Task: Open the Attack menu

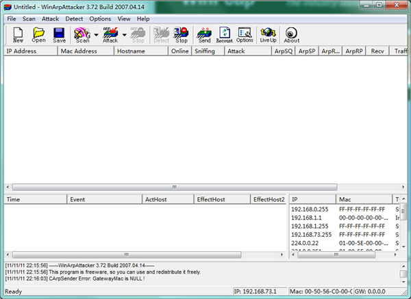Action: pyautogui.click(x=50, y=19)
